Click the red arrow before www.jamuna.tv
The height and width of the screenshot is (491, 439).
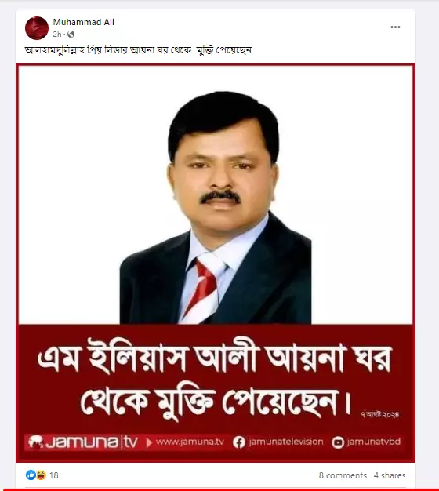(149, 442)
